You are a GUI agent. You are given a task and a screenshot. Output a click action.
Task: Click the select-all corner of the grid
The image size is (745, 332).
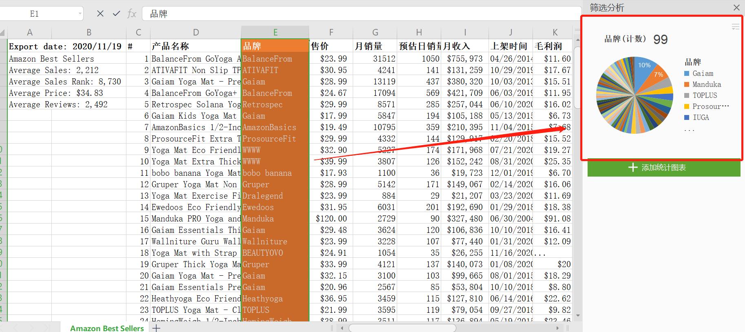[x=3, y=33]
